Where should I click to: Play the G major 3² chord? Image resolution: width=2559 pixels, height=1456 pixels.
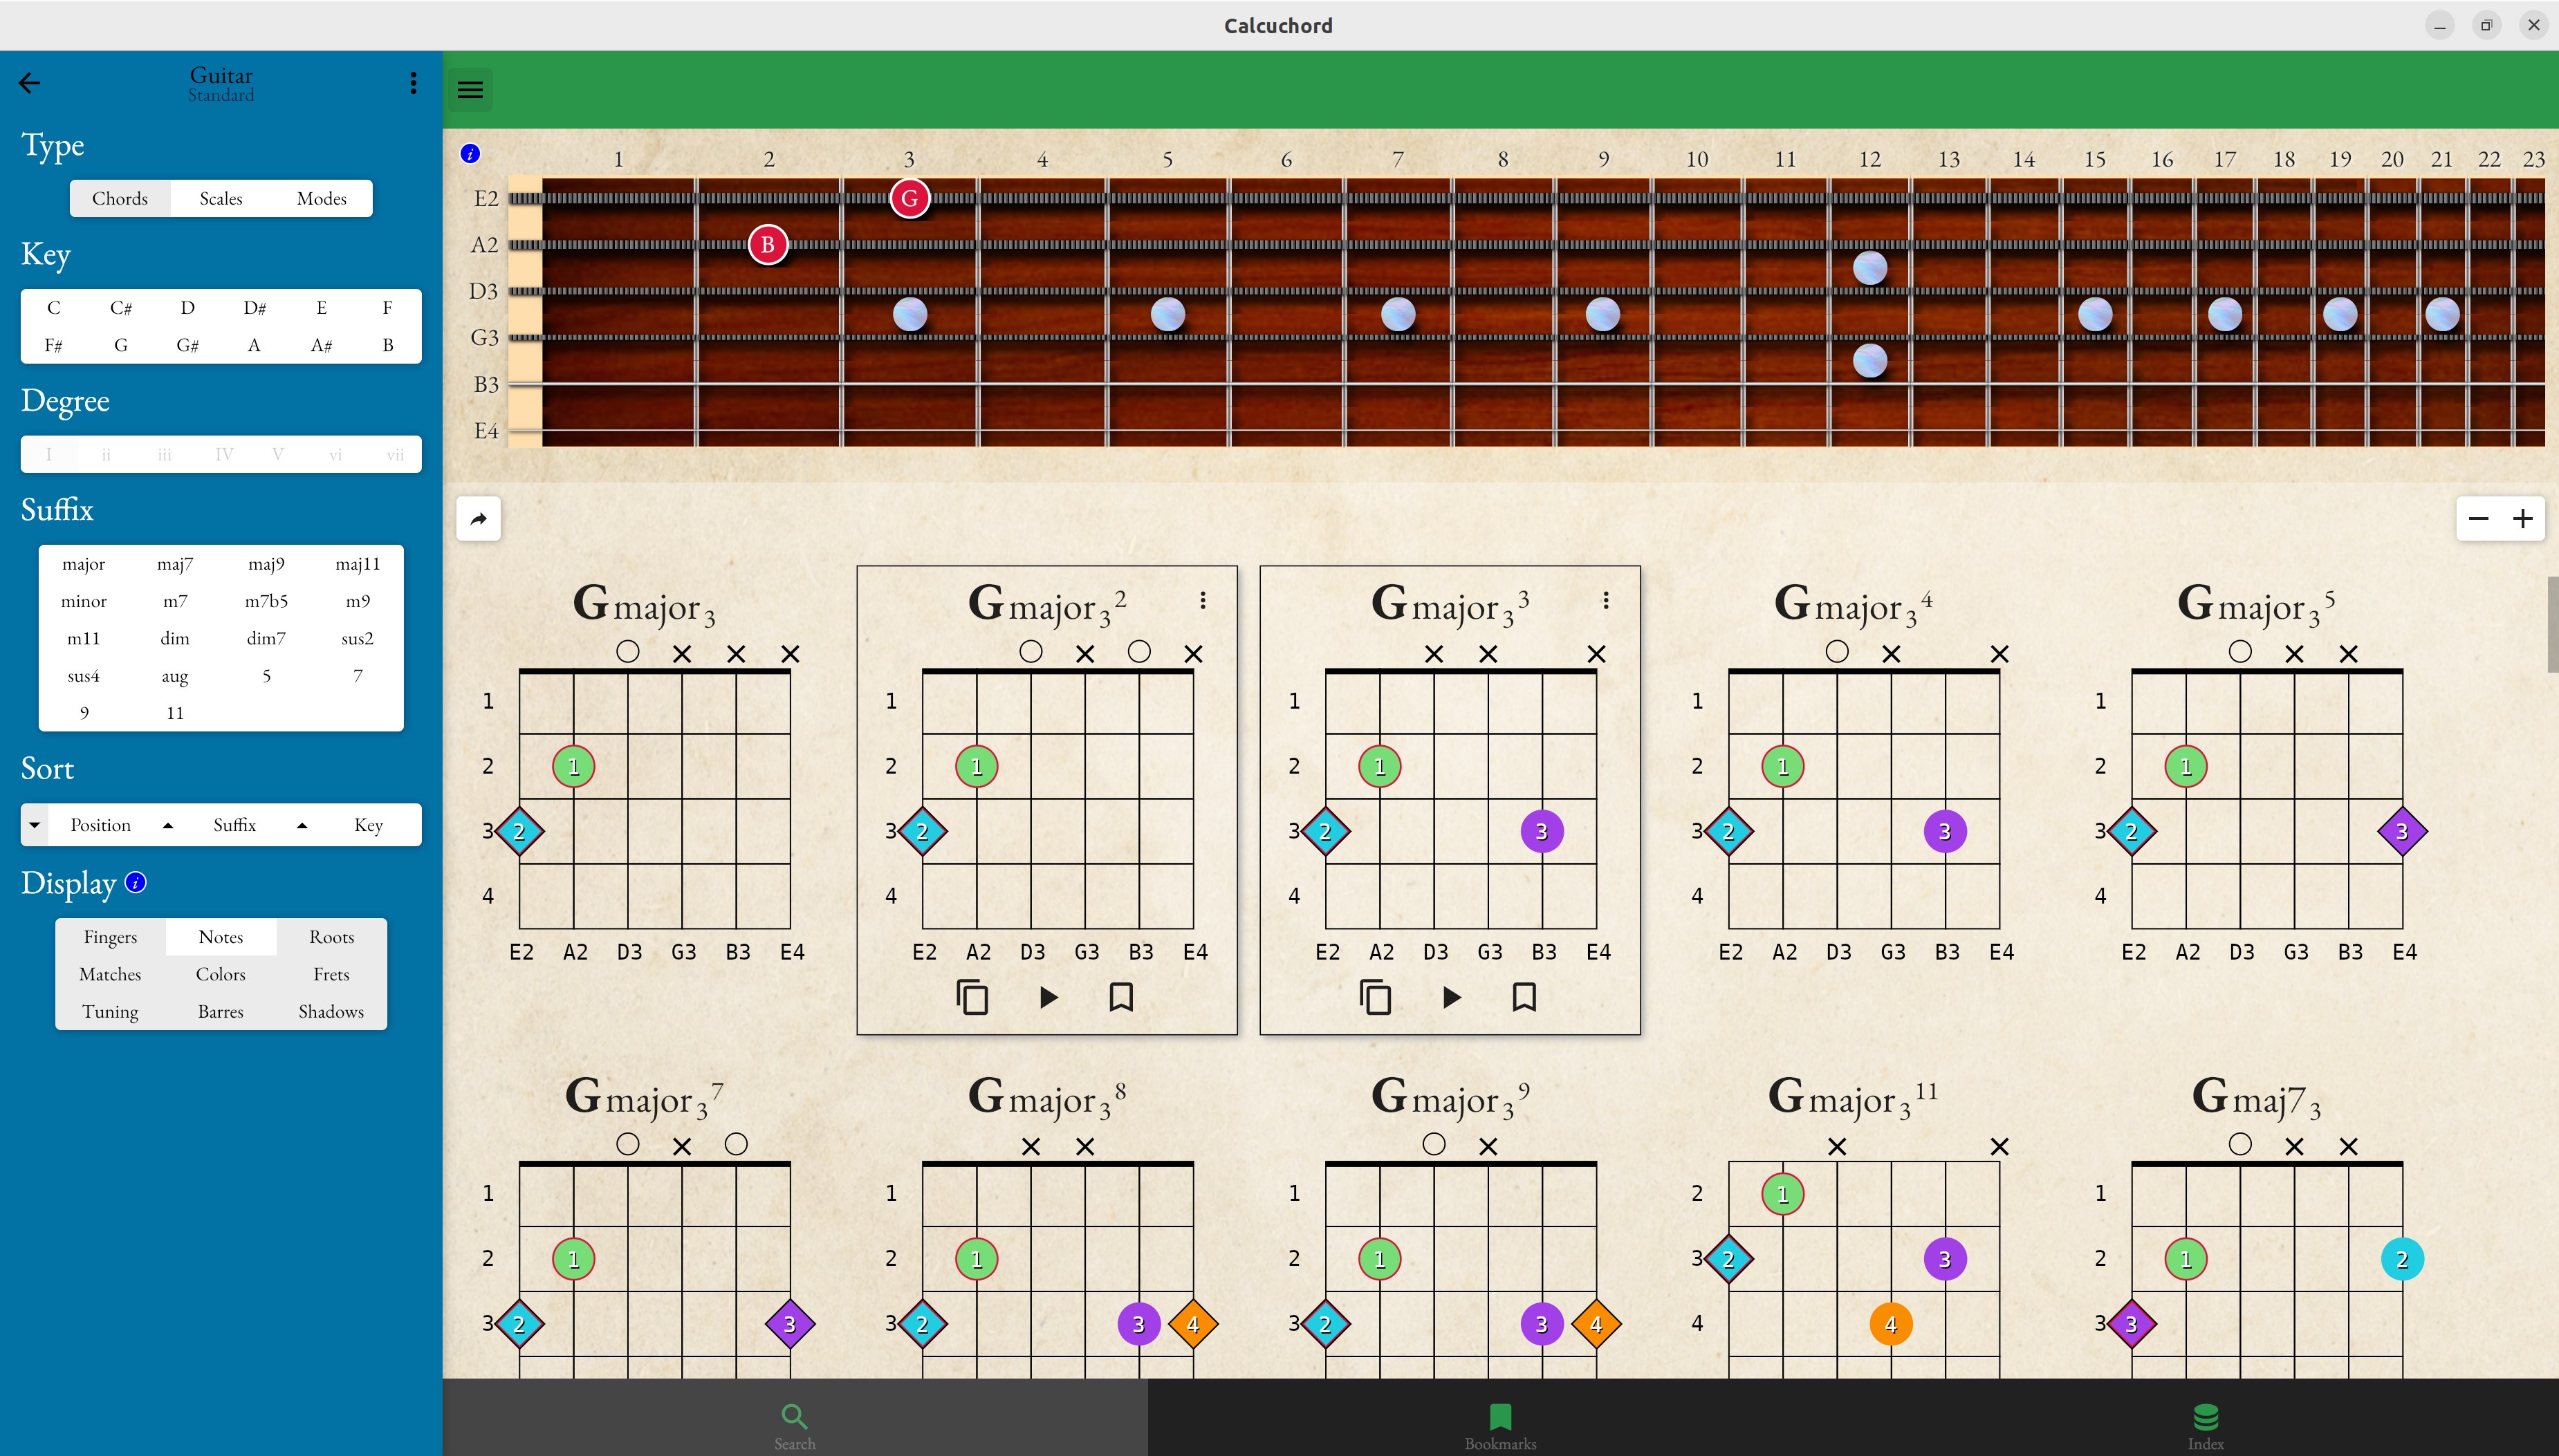pyautogui.click(x=1047, y=997)
